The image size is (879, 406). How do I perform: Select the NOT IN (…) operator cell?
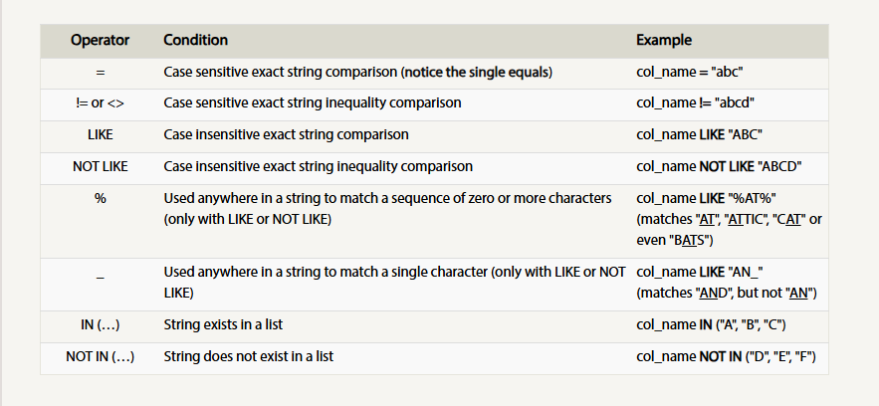pos(100,356)
